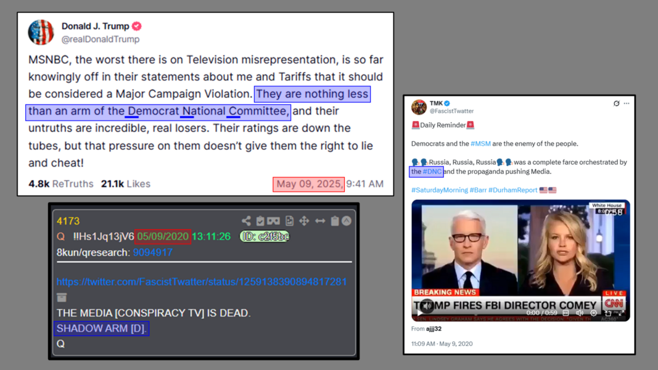The height and width of the screenshot is (370, 658).
Task: Click the plain clipboard copy icon
Action: pos(335,221)
